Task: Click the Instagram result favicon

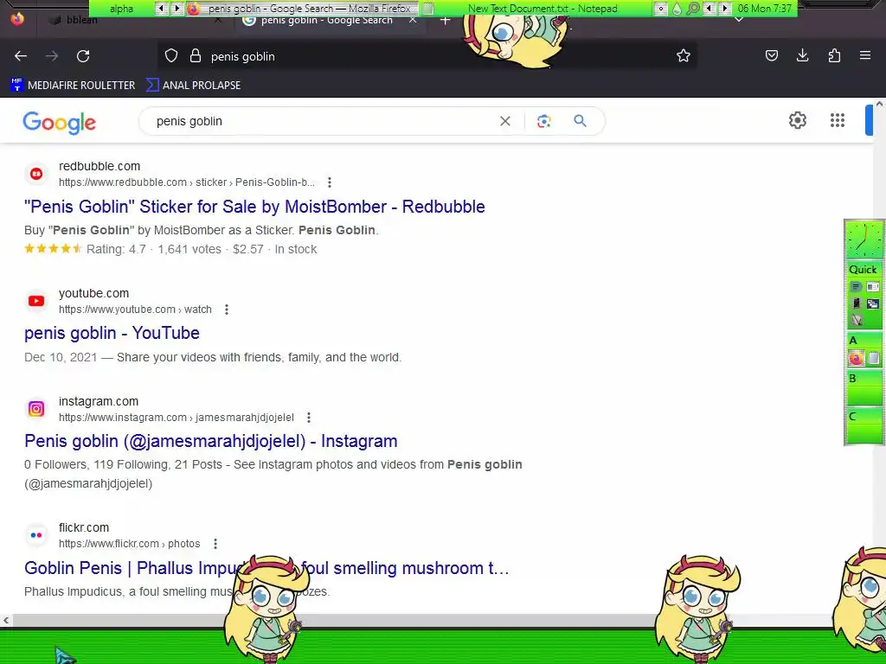Action: 36,409
